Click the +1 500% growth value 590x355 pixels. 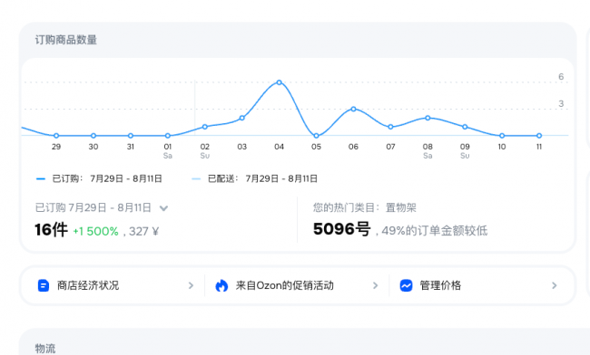95,231
